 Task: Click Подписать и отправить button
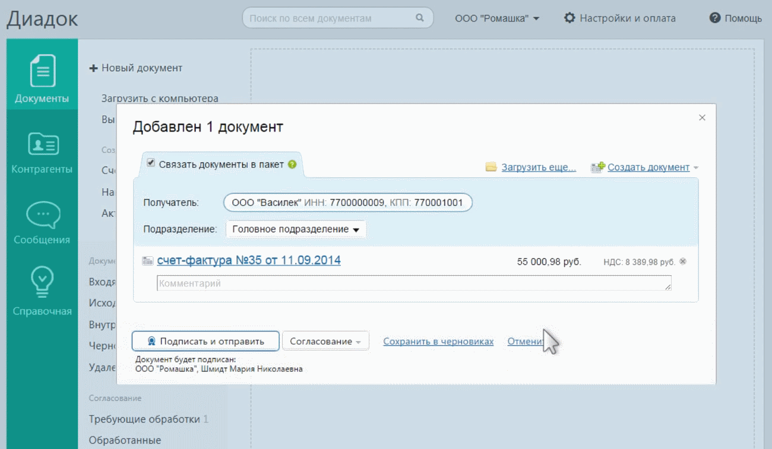click(205, 341)
